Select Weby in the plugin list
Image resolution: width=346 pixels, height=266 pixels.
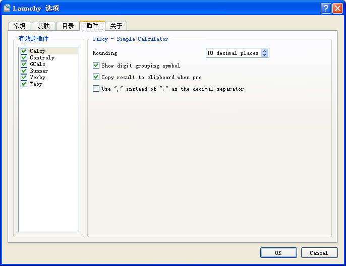(36, 84)
